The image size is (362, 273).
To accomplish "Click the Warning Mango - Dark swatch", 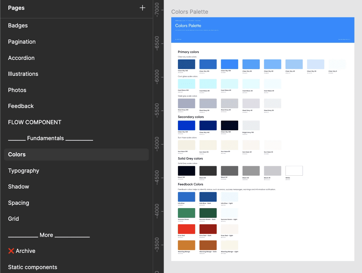I will [208, 245].
